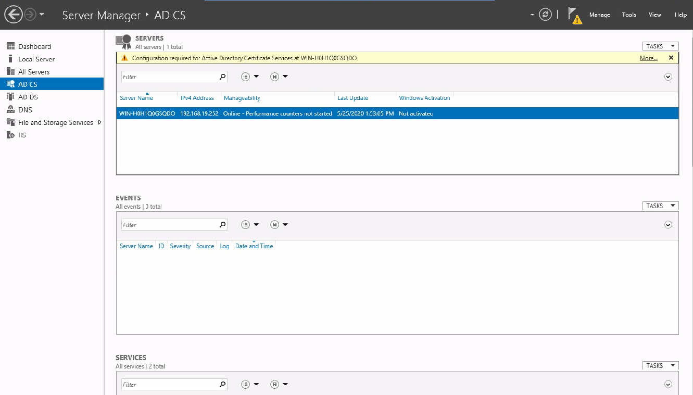693x395 pixels.
Task: Click the Local Server icon
Action: (x=10, y=59)
